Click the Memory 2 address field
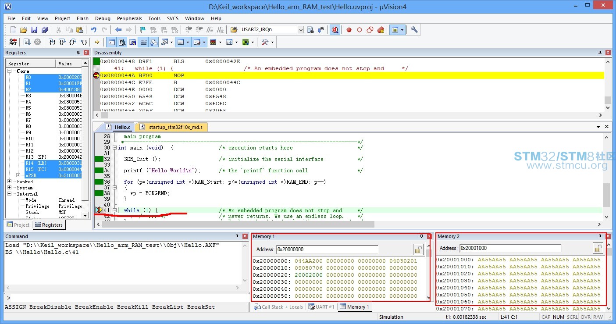 click(x=510, y=248)
